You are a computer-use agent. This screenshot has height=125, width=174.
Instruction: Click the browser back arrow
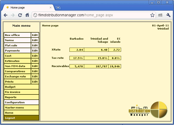point(5,15)
